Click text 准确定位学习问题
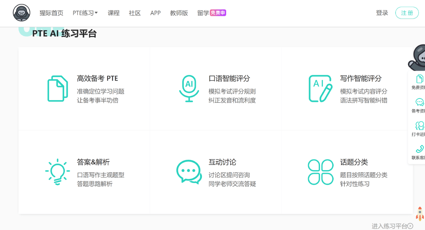The image size is (425, 230). (101, 91)
